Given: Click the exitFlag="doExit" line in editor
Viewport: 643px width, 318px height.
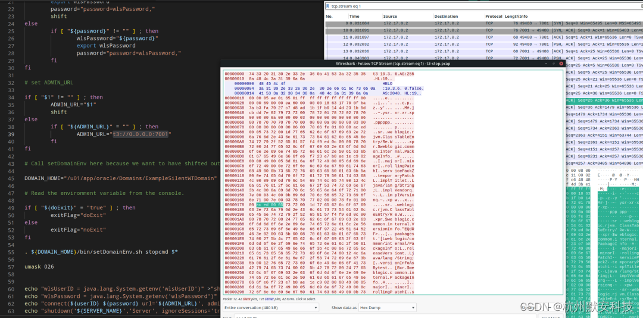Looking at the screenshot, I should pos(79,215).
